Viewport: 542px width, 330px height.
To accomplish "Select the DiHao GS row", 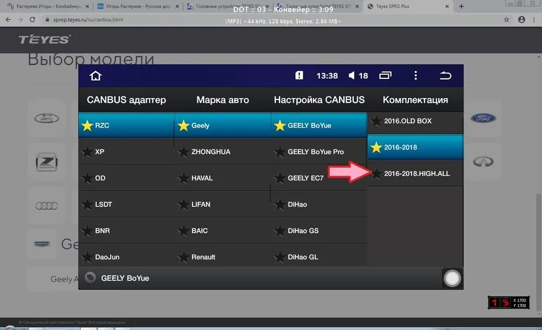I will (319, 231).
